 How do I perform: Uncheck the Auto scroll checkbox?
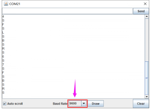[x=5, y=104]
